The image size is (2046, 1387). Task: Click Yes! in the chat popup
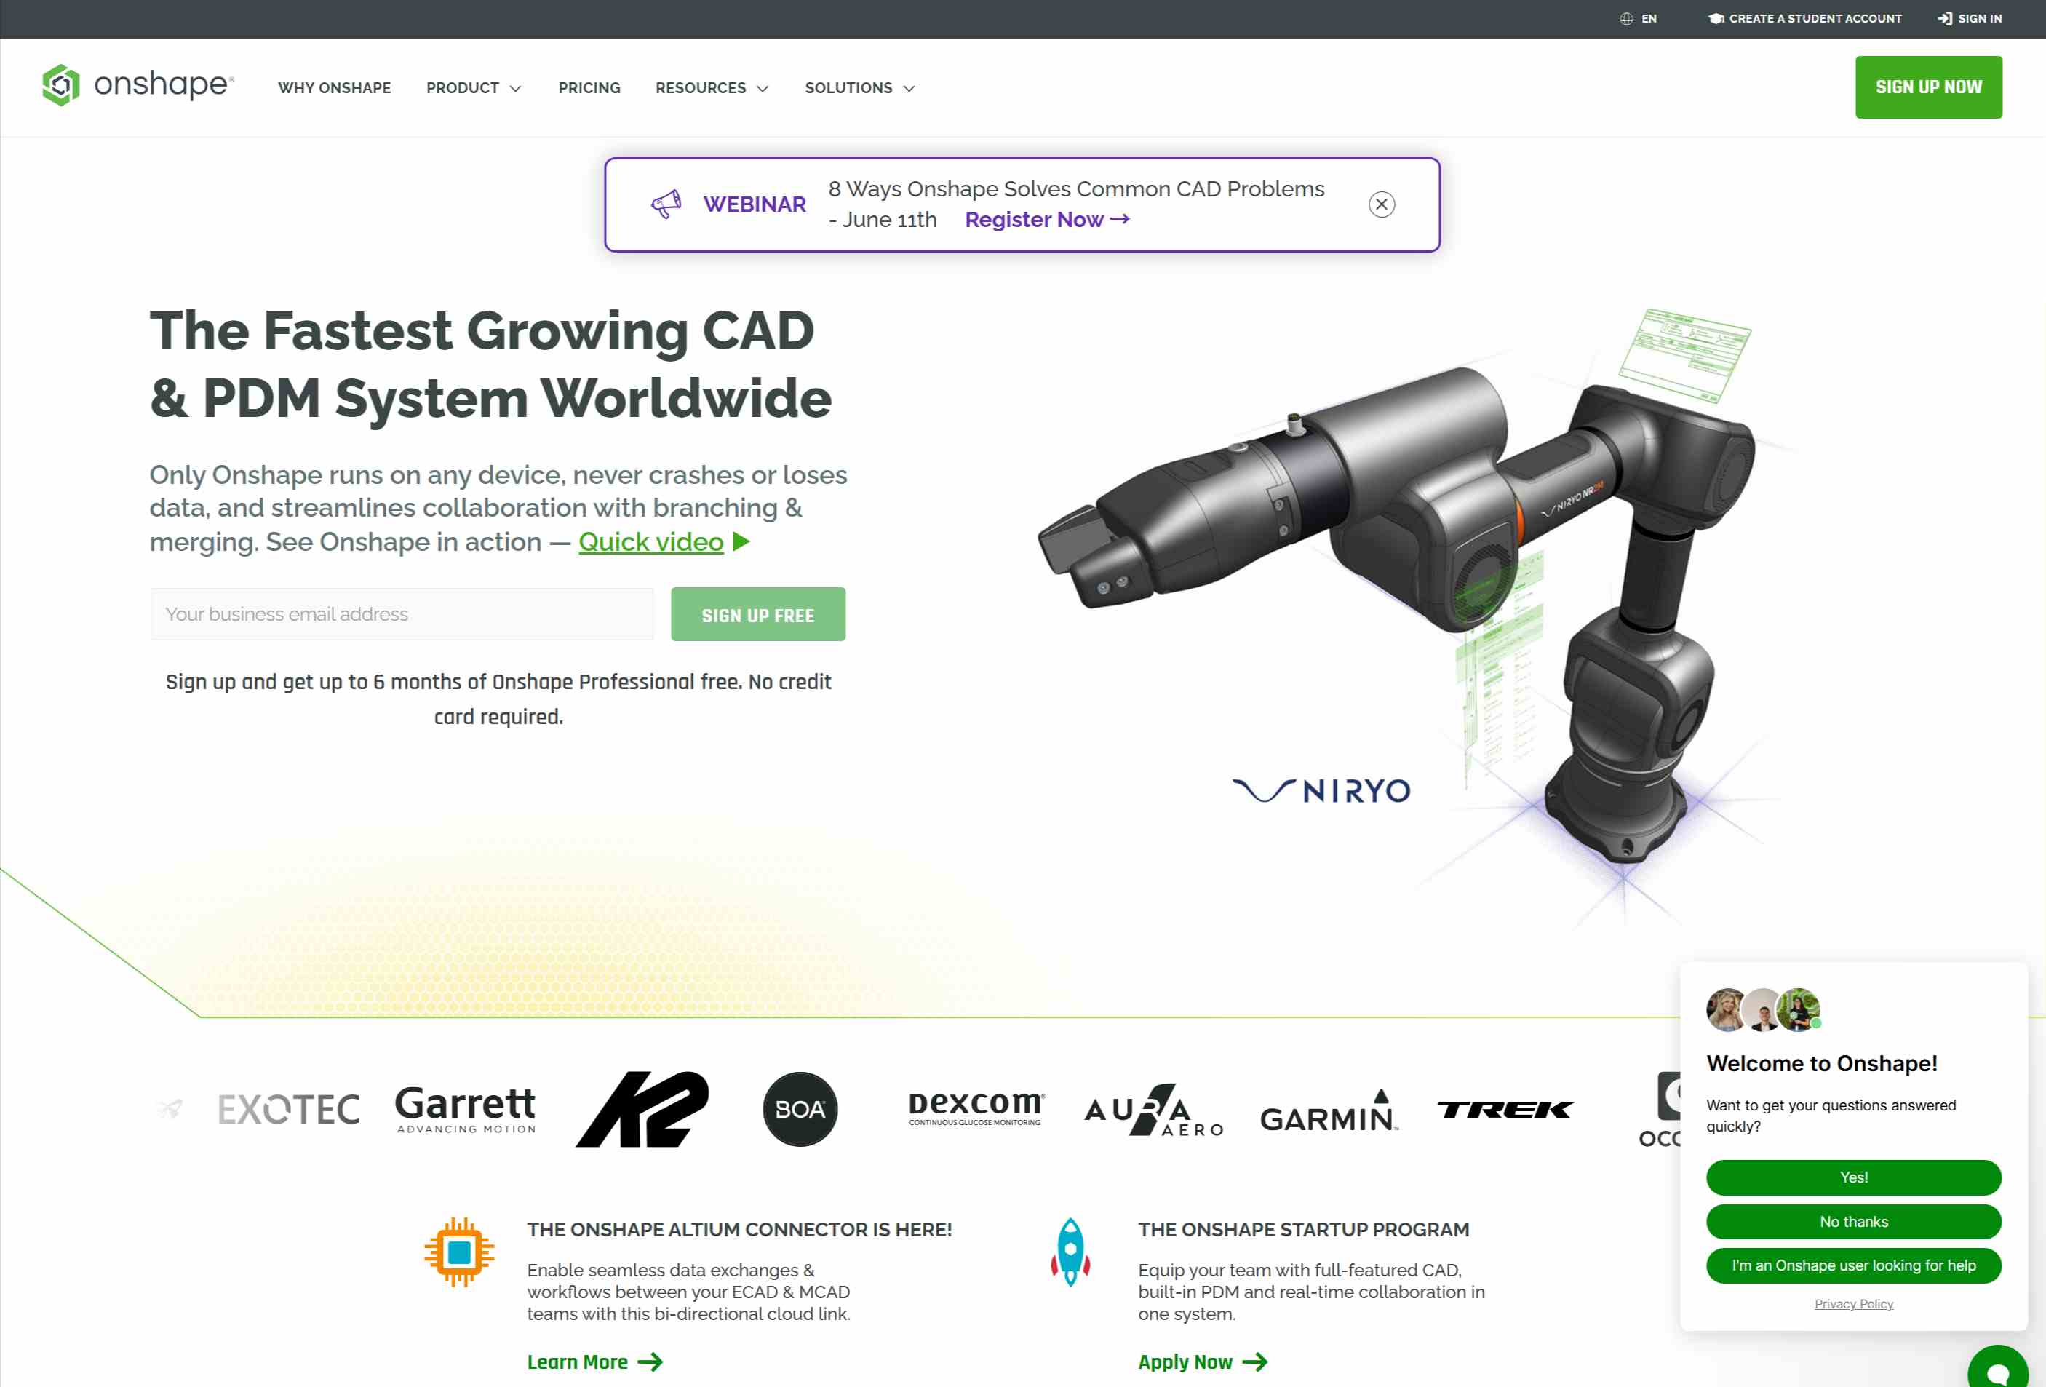[1853, 1177]
